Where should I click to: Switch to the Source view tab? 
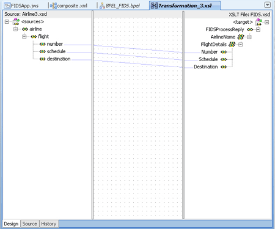click(x=30, y=224)
